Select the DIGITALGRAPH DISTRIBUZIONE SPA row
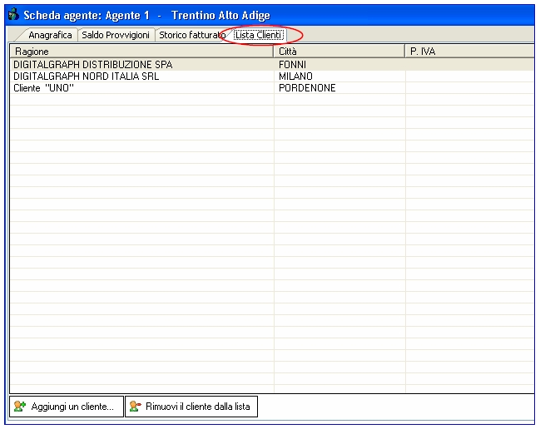 [272, 65]
